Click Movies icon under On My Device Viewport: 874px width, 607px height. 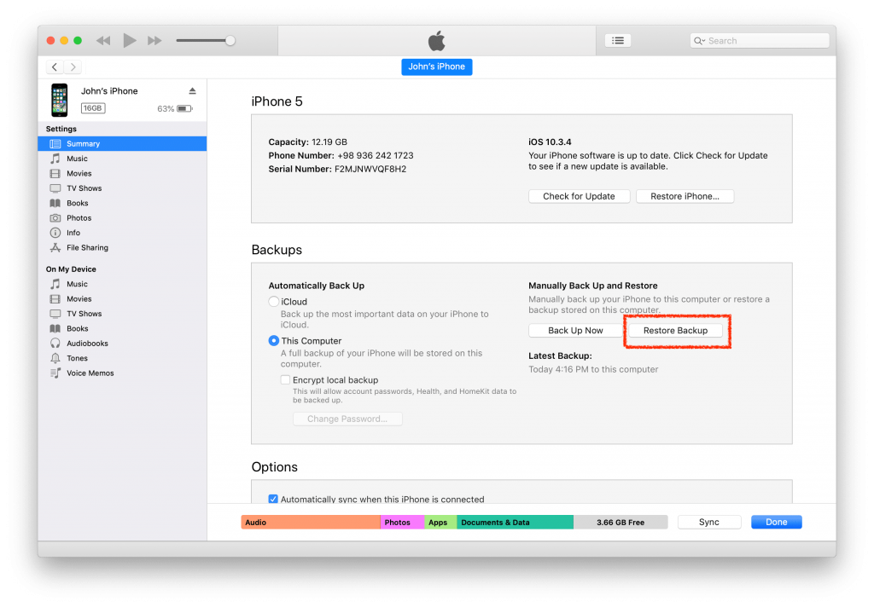55,299
